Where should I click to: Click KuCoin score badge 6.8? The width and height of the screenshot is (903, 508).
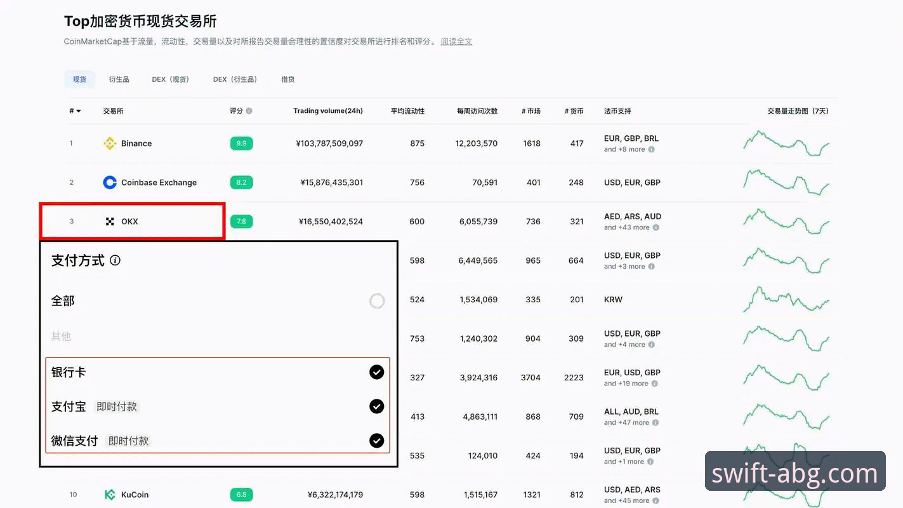(241, 495)
